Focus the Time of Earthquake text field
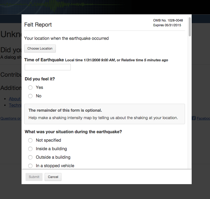Viewport: 210px width, 199px height. point(48,67)
